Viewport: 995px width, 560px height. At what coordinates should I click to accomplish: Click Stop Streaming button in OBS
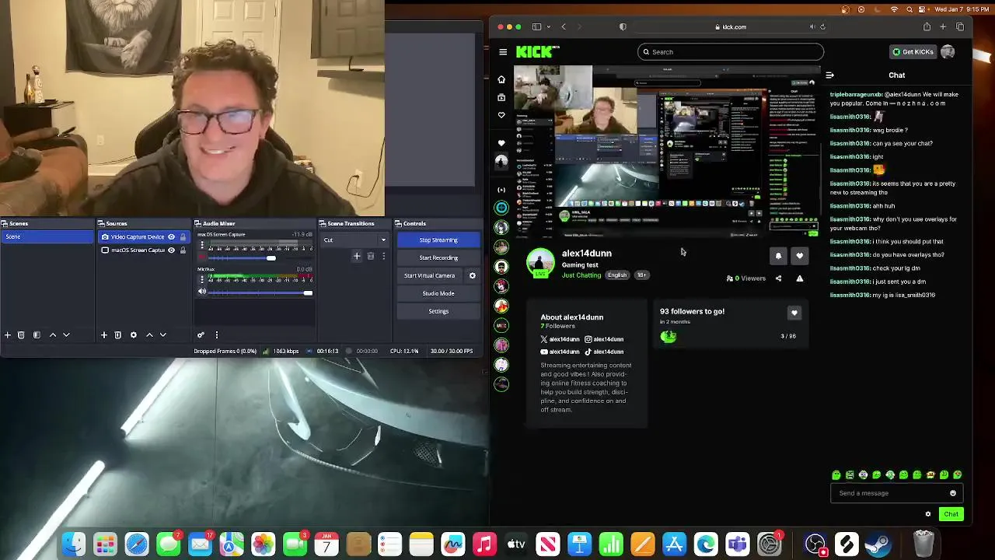438,240
